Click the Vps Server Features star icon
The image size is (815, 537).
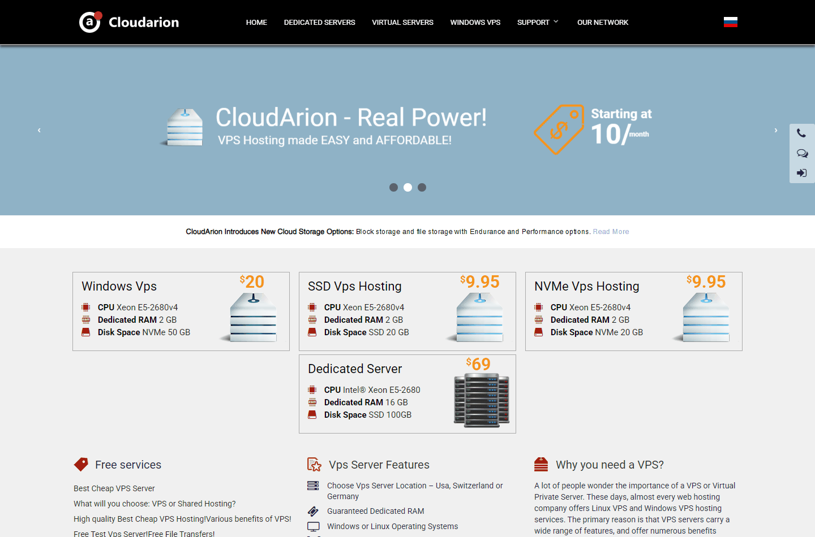pyautogui.click(x=314, y=465)
